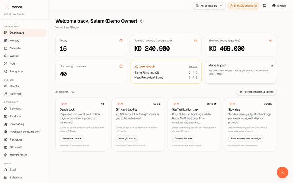
Task: Open the Dashboard sidebar item
Action: tap(24, 33)
